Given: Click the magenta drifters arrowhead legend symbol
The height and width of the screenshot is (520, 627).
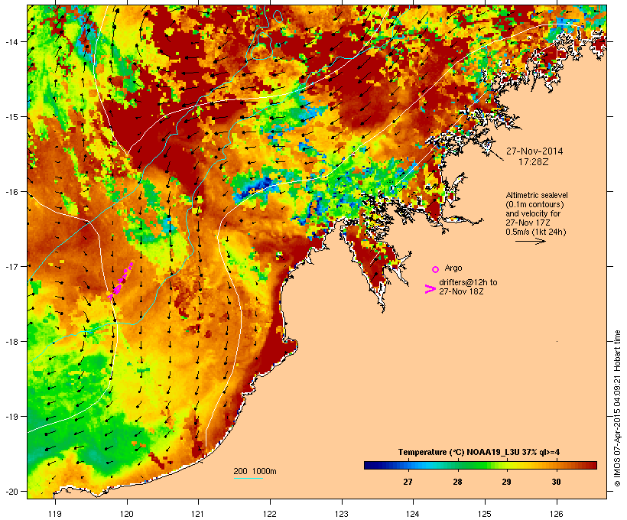Looking at the screenshot, I should click(x=430, y=289).
